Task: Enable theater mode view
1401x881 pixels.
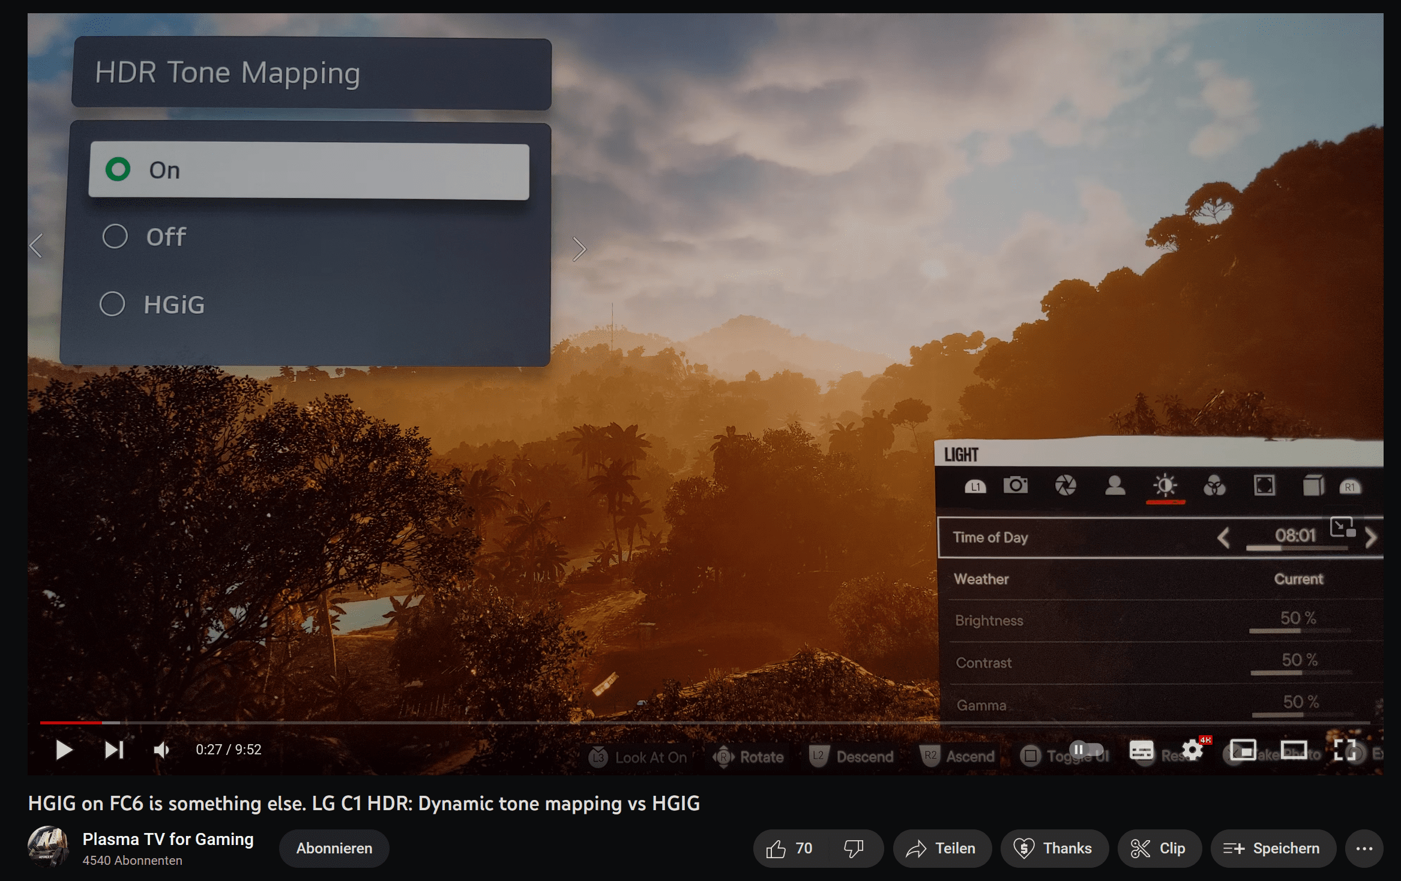Action: pyautogui.click(x=1294, y=750)
